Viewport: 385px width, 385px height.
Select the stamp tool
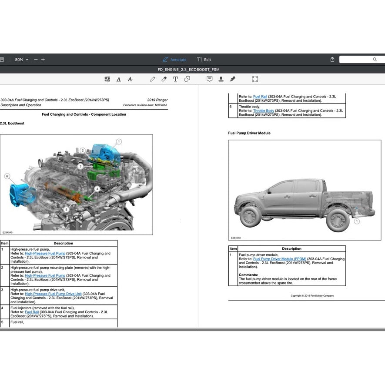click(x=221, y=79)
